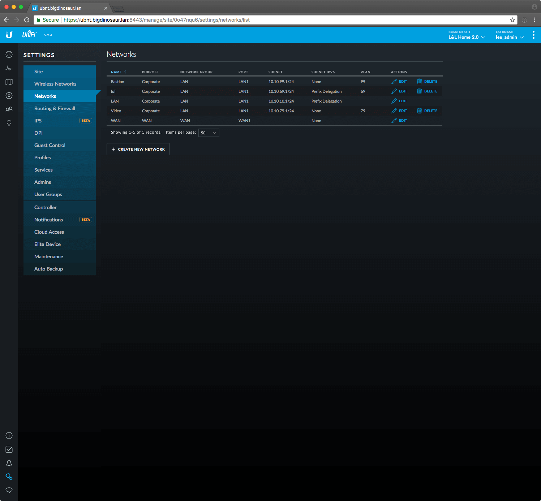
Task: Open the live chat bubble icon
Action: [x=9, y=490]
